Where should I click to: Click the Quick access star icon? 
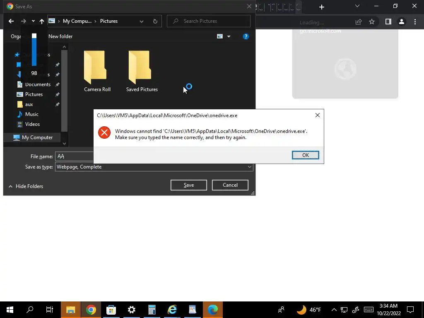point(17,55)
